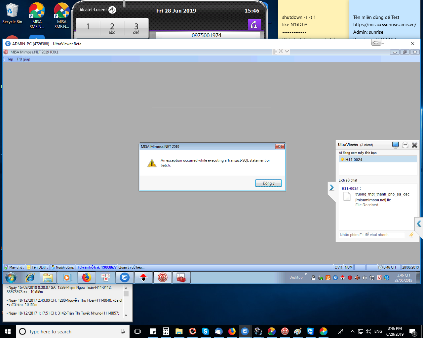Collapse UltraViewer chat panel with right chevron
Image resolution: width=423 pixels, height=338 pixels.
(x=331, y=187)
